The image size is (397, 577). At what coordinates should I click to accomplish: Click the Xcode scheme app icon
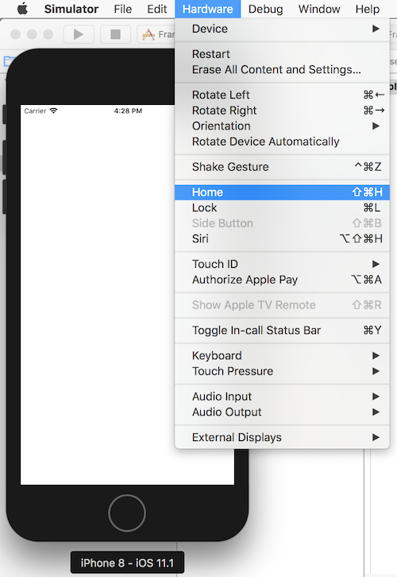148,35
